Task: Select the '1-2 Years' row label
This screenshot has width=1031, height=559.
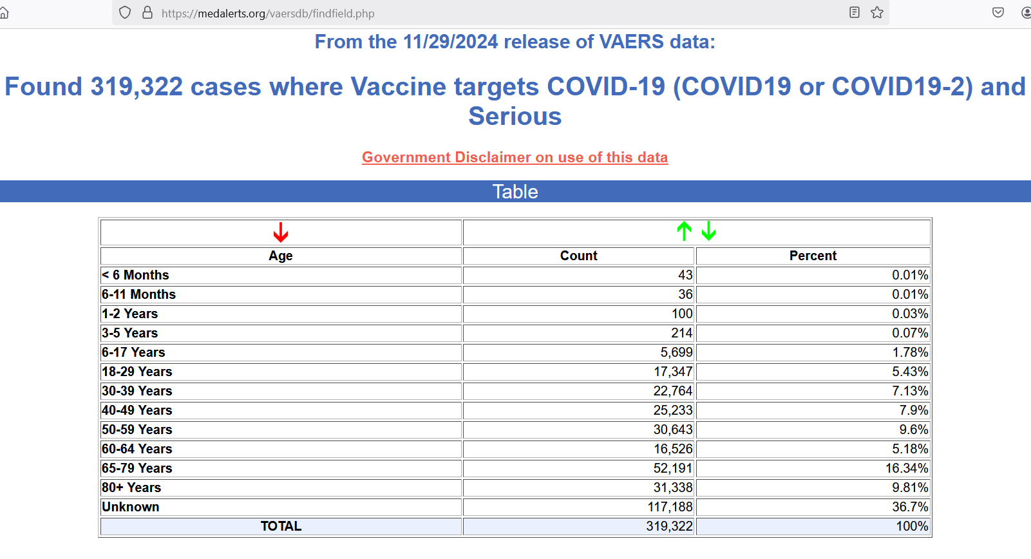Action: tap(129, 314)
